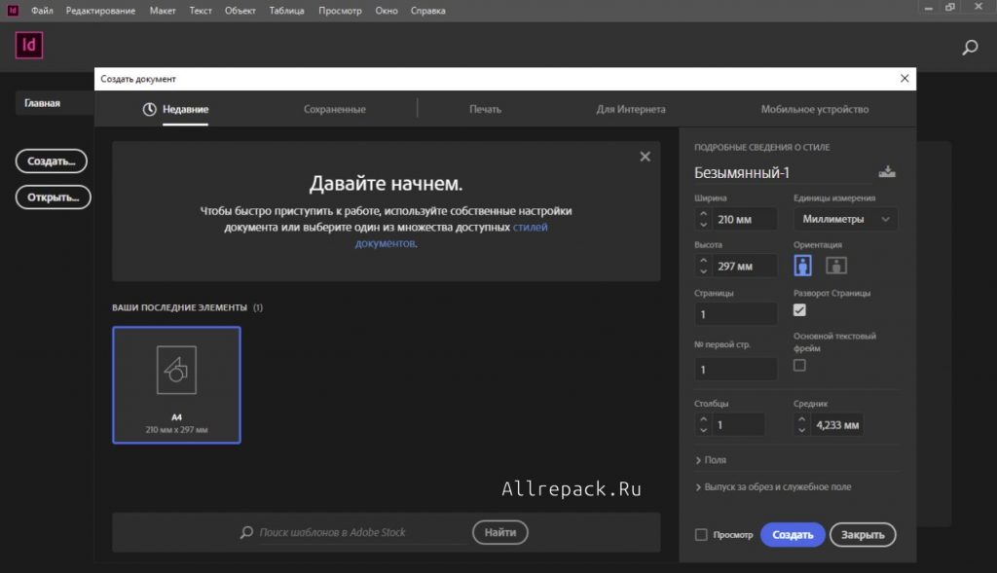This screenshot has width=997, height=573.
Task: Switch to the Печать tab
Action: (485, 110)
